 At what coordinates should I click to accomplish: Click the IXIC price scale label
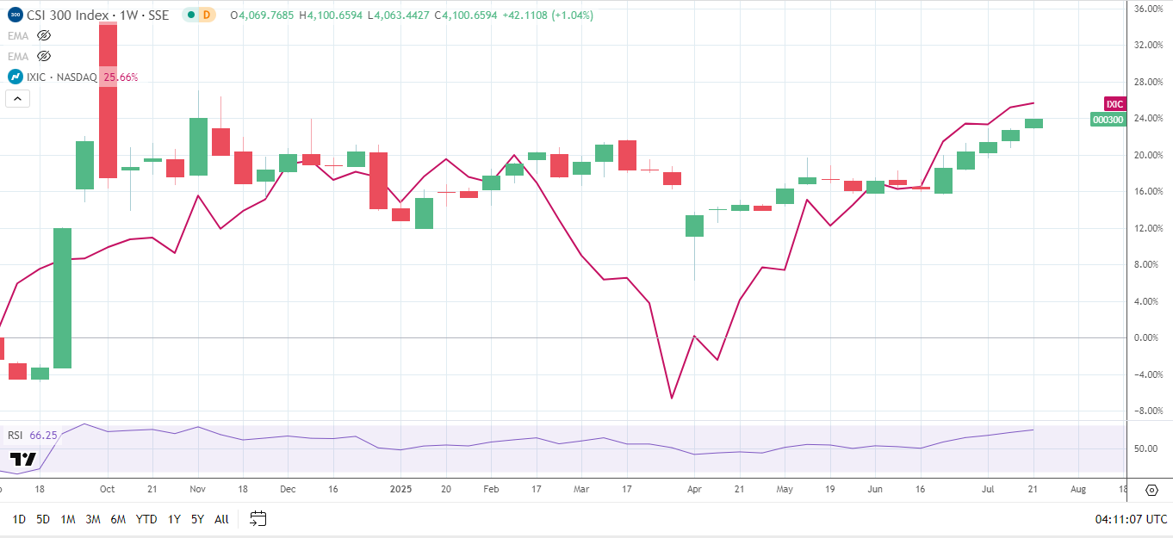pyautogui.click(x=1114, y=104)
